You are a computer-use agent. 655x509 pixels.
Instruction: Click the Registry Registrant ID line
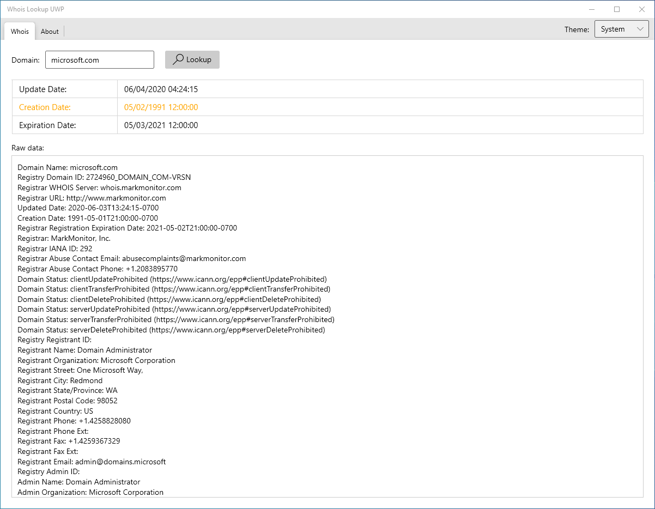54,340
